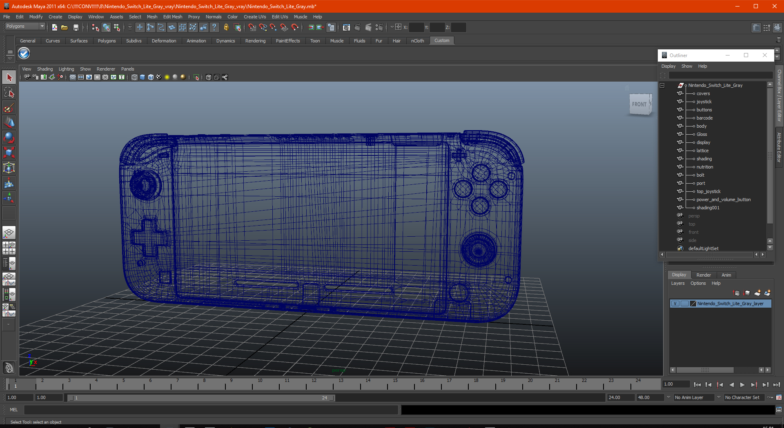Select the Universal Manipulator tool
The image size is (784, 428).
pos(9,168)
